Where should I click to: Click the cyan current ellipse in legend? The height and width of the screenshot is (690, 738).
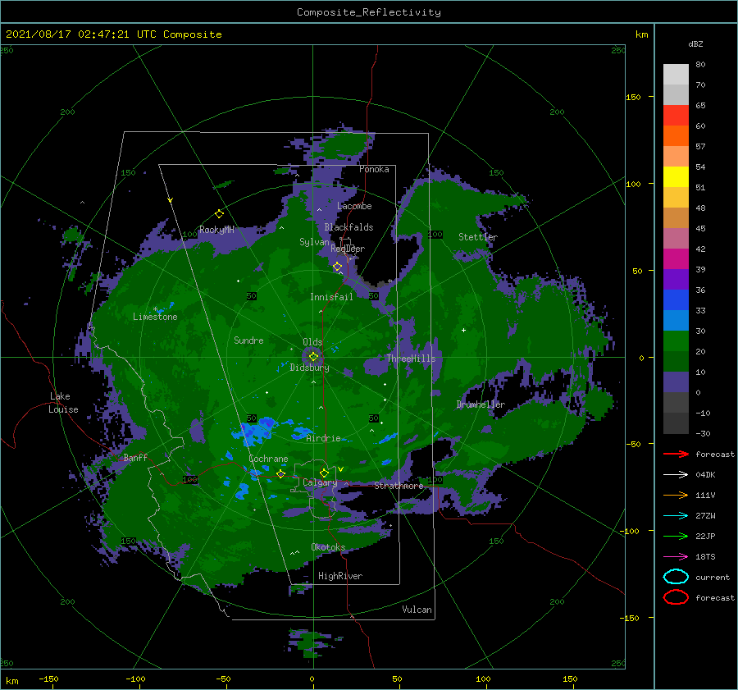(676, 577)
